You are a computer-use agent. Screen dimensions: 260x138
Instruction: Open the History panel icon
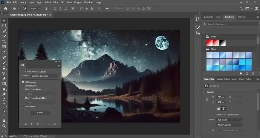click(x=198, y=19)
